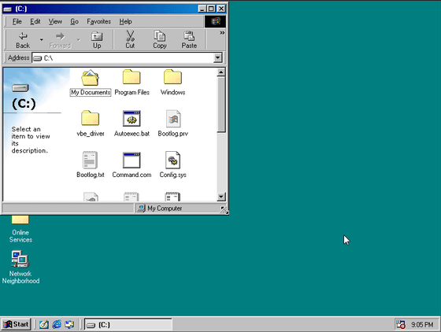Open the Edit menu

[x=35, y=21]
